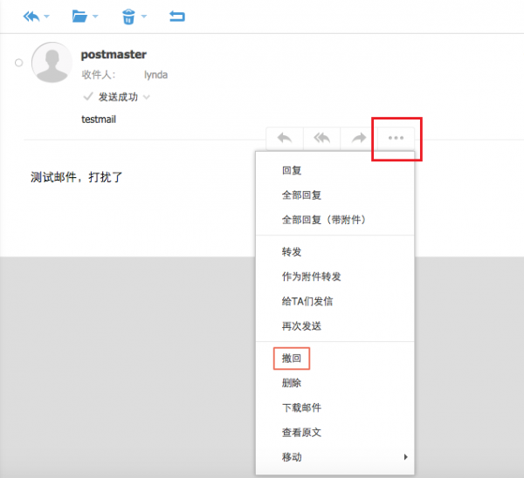This screenshot has height=478, width=524.
Task: Click the trash can icon in the top toolbar
Action: (x=128, y=16)
